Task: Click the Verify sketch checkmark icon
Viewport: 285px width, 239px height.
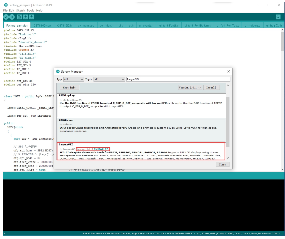Action: pyautogui.click(x=6, y=17)
